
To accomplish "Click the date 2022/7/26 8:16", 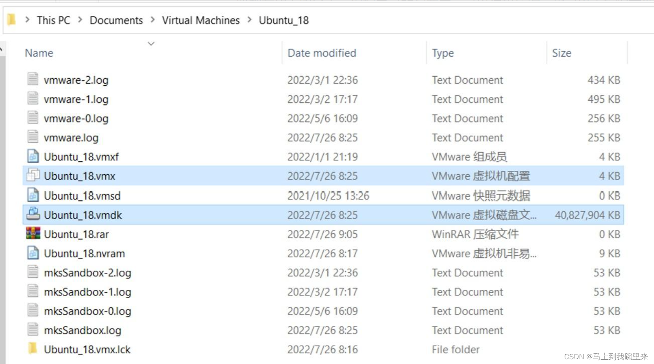I will (x=322, y=349).
